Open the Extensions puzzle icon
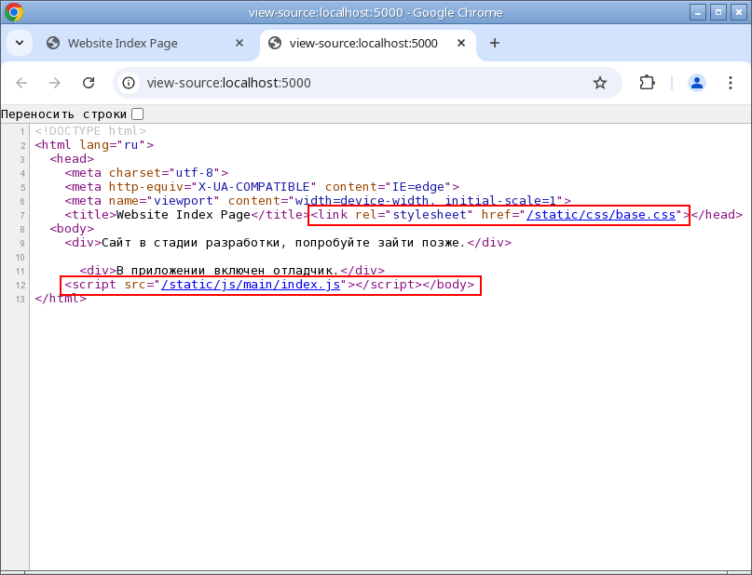752x575 pixels. tap(647, 83)
